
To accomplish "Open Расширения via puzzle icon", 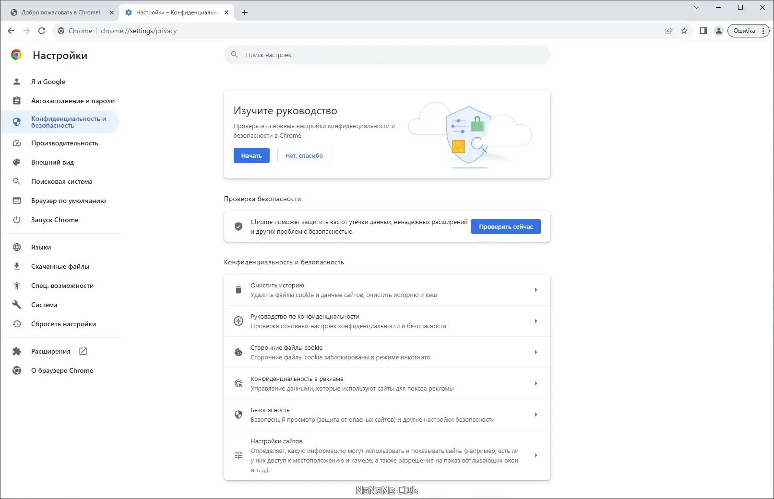I will click(17, 351).
